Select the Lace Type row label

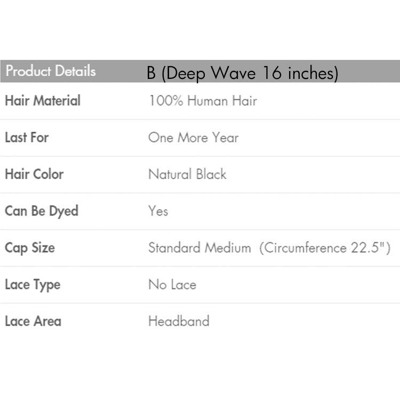click(x=33, y=285)
